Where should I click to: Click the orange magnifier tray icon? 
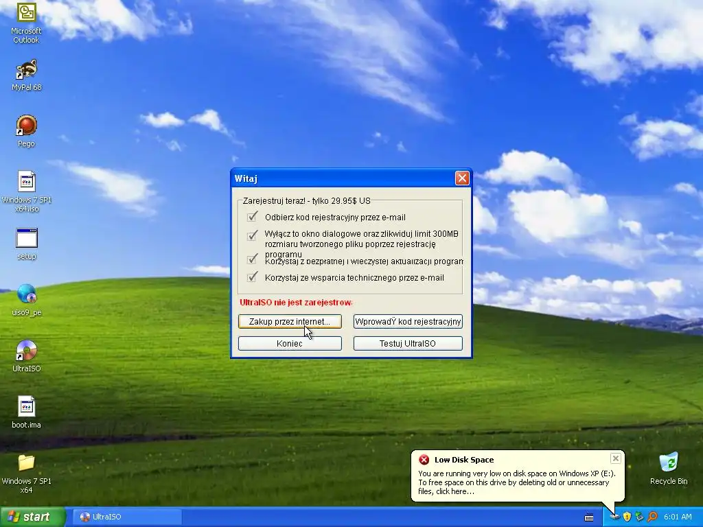(652, 517)
